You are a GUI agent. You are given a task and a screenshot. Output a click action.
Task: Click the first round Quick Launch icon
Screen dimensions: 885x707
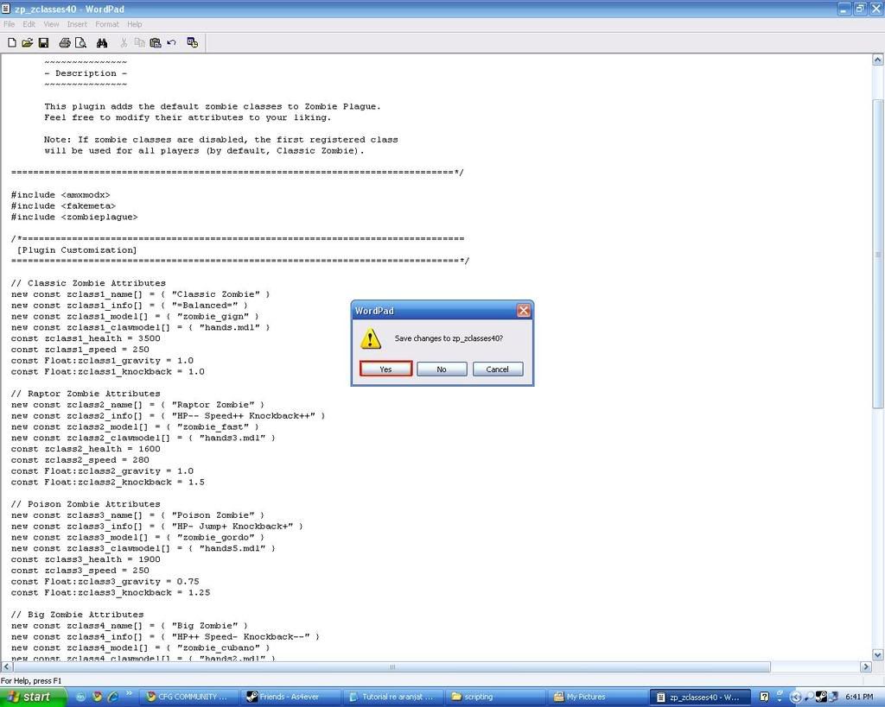coord(81,697)
